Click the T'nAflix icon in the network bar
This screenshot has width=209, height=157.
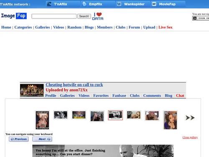tap(49, 4)
